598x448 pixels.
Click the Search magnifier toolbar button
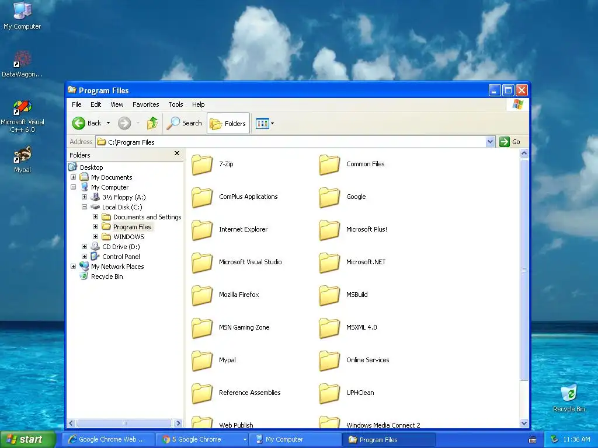[184, 123]
